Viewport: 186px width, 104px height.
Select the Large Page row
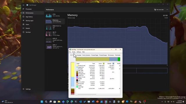tap(98, 87)
